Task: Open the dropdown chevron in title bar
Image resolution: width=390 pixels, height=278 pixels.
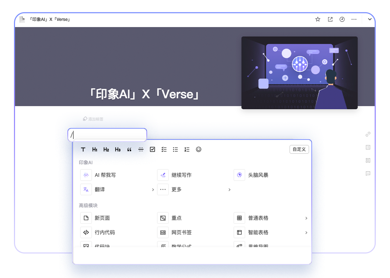Action: pyautogui.click(x=370, y=19)
